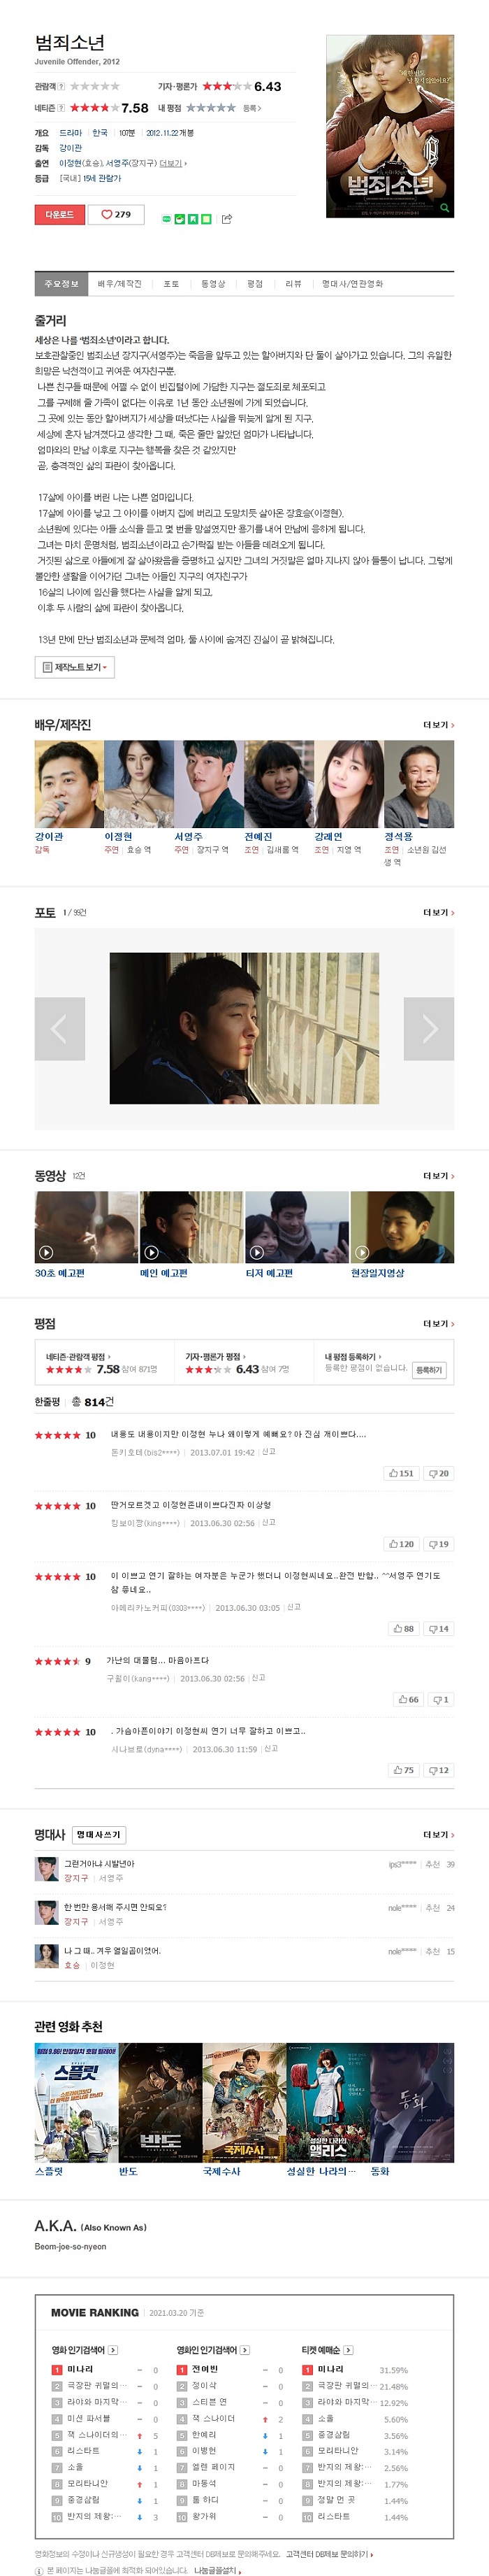Click thumbs-down on the review with 20 dislikes

click(438, 1473)
